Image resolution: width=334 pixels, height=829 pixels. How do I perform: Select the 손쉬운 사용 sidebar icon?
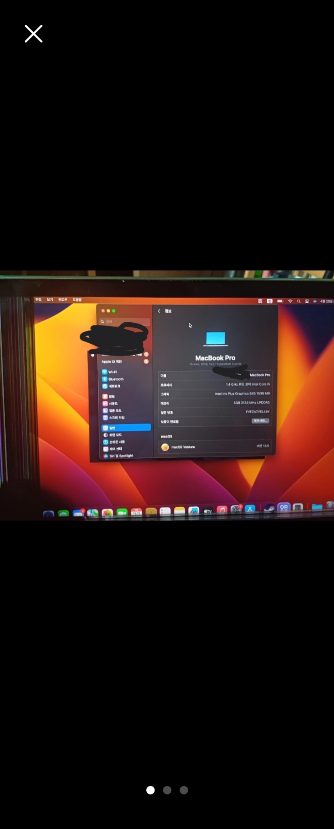(x=106, y=442)
